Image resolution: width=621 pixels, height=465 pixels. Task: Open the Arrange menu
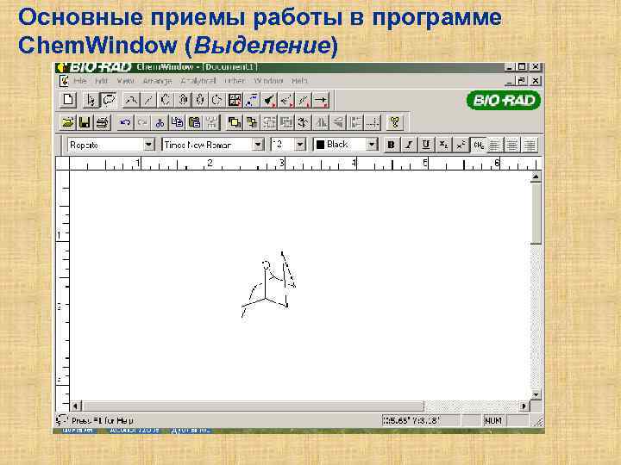pyautogui.click(x=157, y=81)
